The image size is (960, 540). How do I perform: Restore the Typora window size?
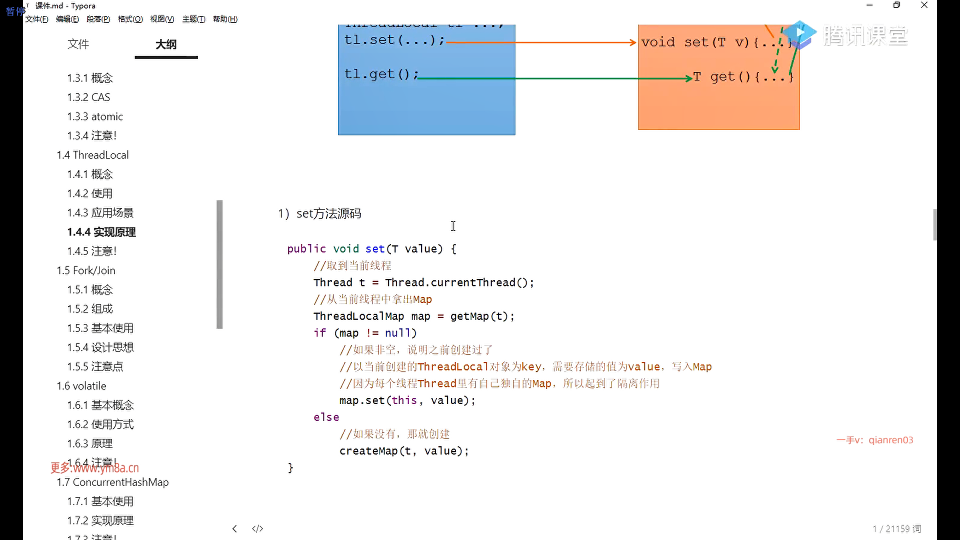click(x=896, y=5)
